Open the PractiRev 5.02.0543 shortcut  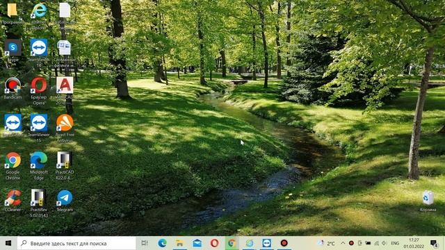(x=39, y=198)
